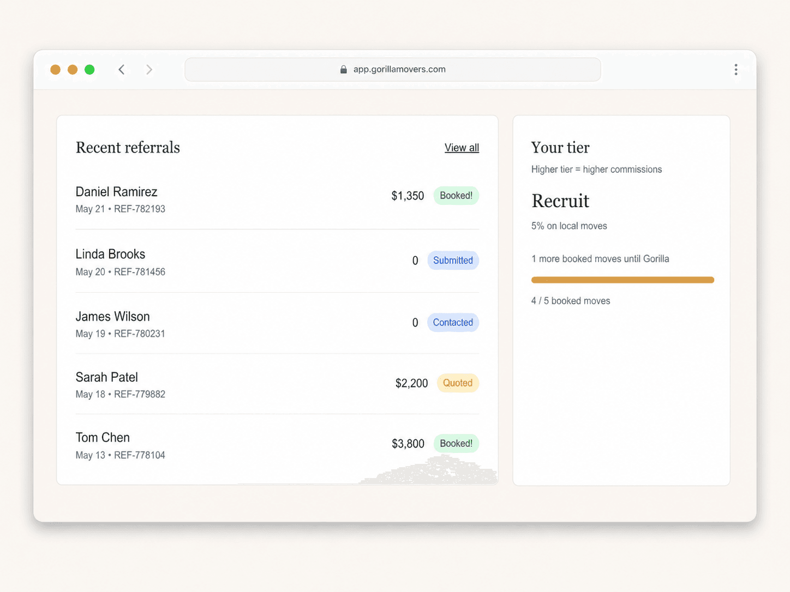Click the May 20 • REF-781456 reference text
The image size is (790, 592).
point(121,271)
